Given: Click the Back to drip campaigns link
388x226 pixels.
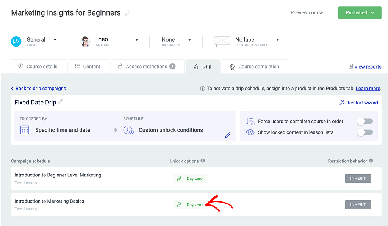Looking at the screenshot, I should (x=39, y=88).
